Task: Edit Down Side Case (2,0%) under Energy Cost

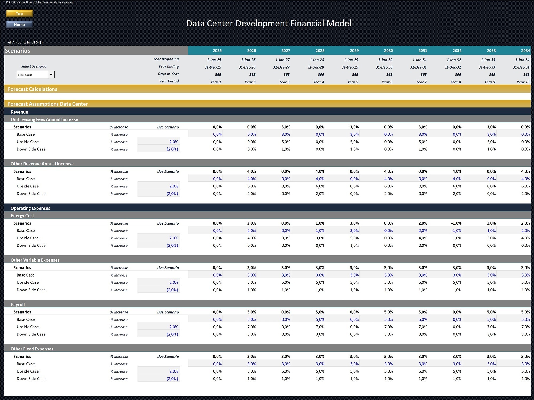Action: (x=159, y=246)
